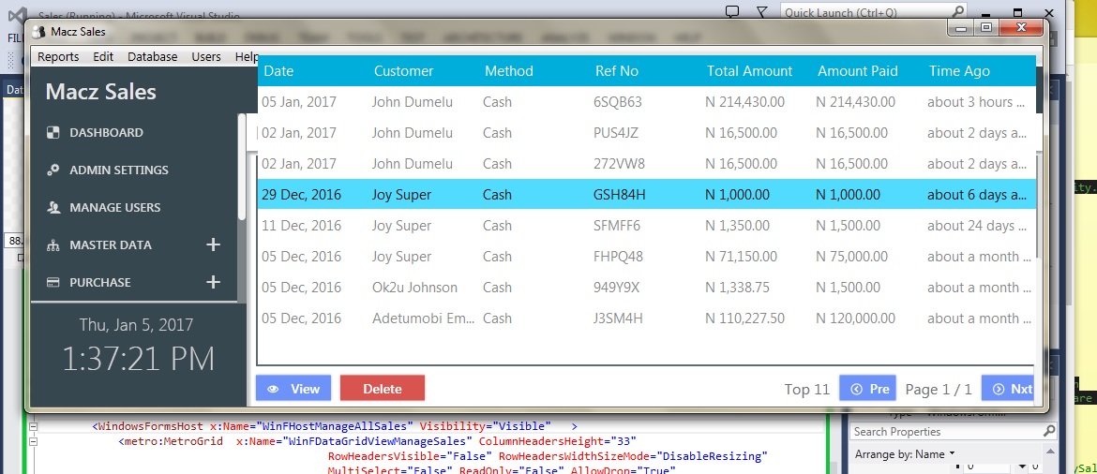Open the Reports menu
The height and width of the screenshot is (474, 1097).
point(58,56)
